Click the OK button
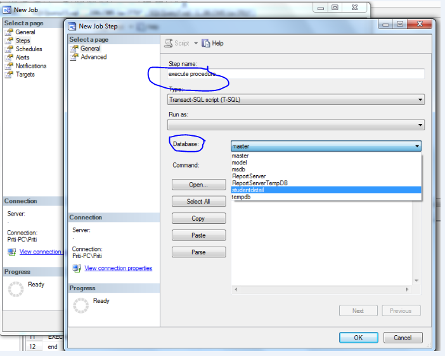445x356 pixels. click(358, 338)
